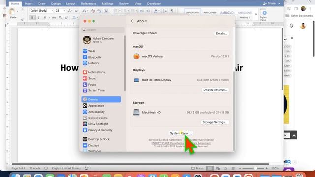Collapse the Word ribbon chevron near Share
The image size is (315, 177).
(279, 4)
